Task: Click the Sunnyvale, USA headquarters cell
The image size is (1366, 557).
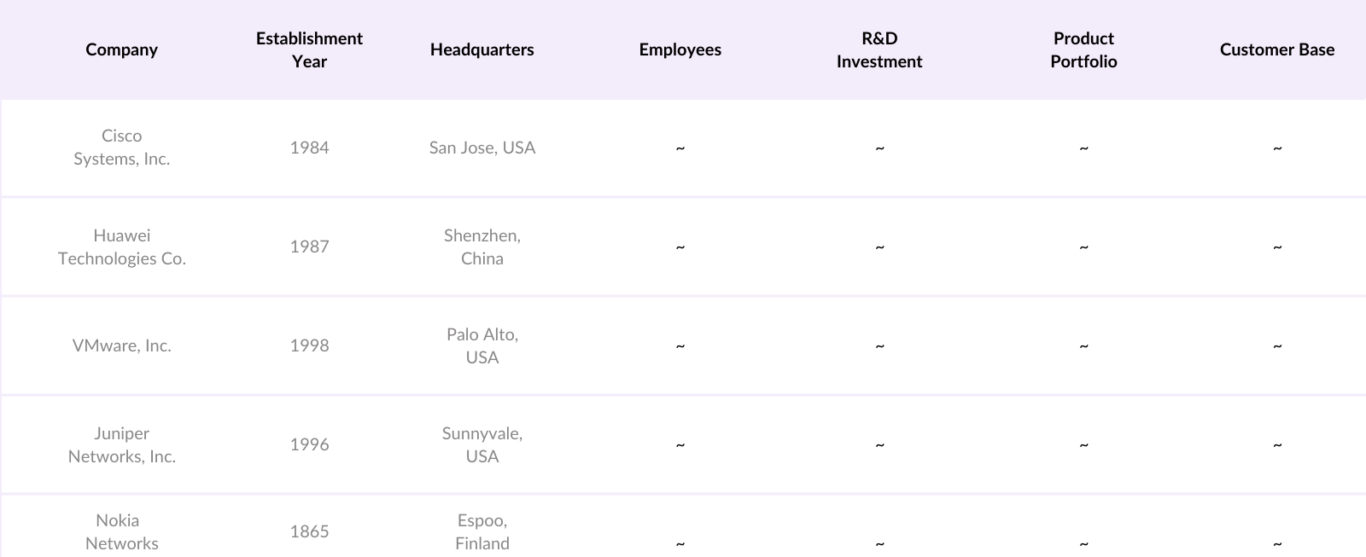Action: click(x=482, y=444)
